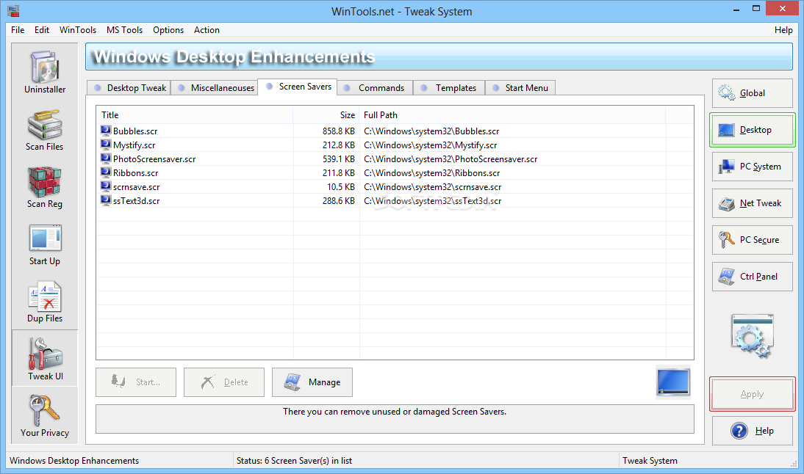Switch to the Miscellaneouses tab
This screenshot has height=474, width=804.
(215, 88)
